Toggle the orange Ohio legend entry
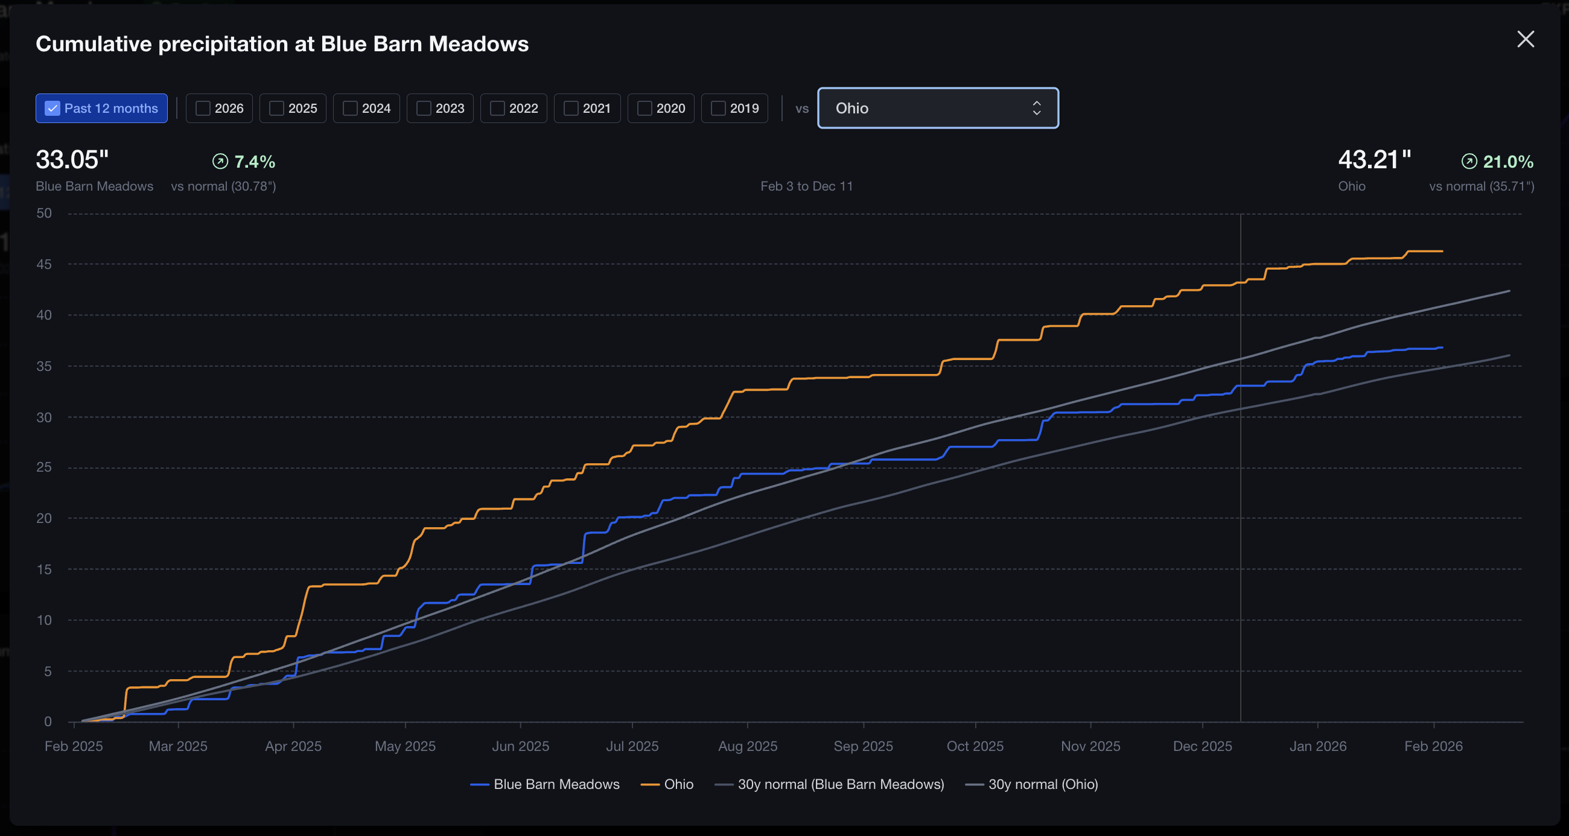1569x836 pixels. coord(667,784)
